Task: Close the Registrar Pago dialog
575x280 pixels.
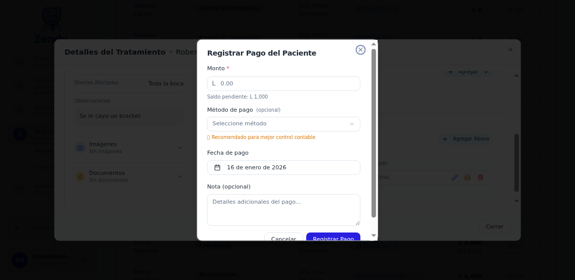Action: click(360, 50)
